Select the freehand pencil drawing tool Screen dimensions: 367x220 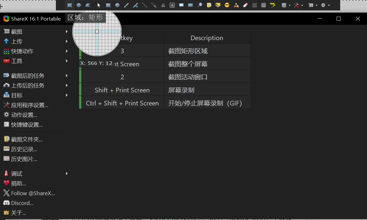(126, 5)
